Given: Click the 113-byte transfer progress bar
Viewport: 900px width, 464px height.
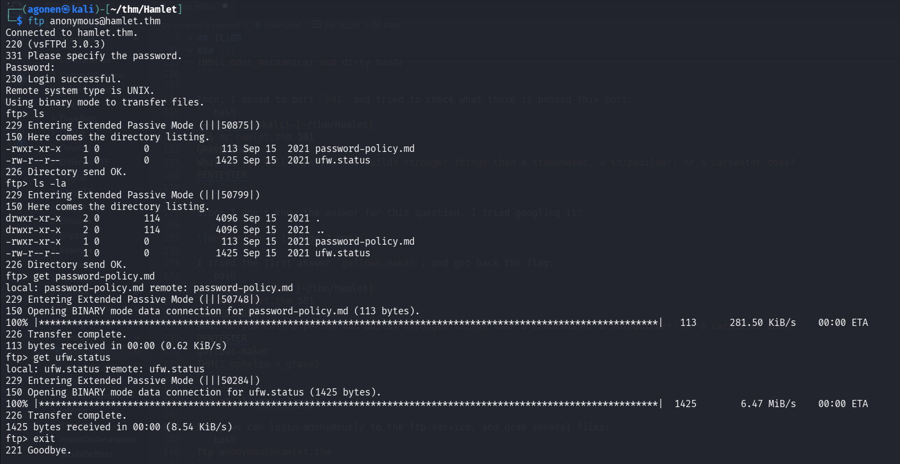Looking at the screenshot, I should coord(348,323).
